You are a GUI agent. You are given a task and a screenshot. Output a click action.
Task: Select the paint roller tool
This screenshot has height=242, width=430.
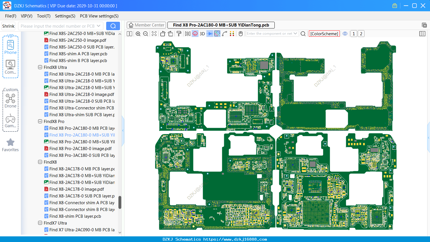(179, 34)
